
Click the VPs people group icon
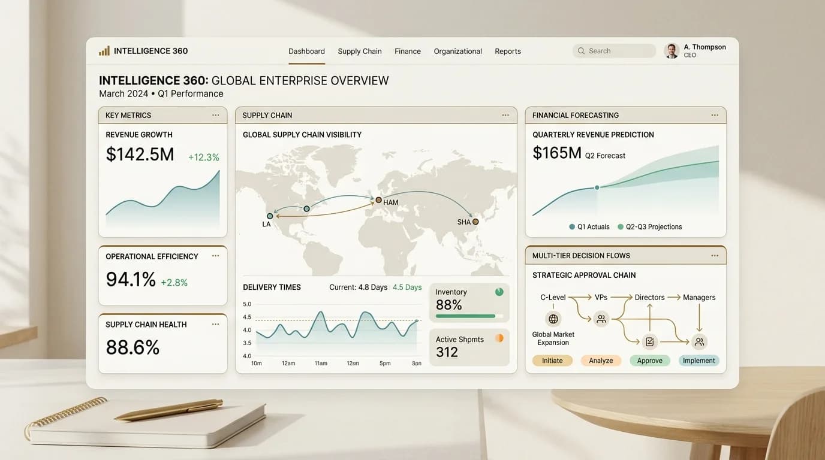point(601,319)
